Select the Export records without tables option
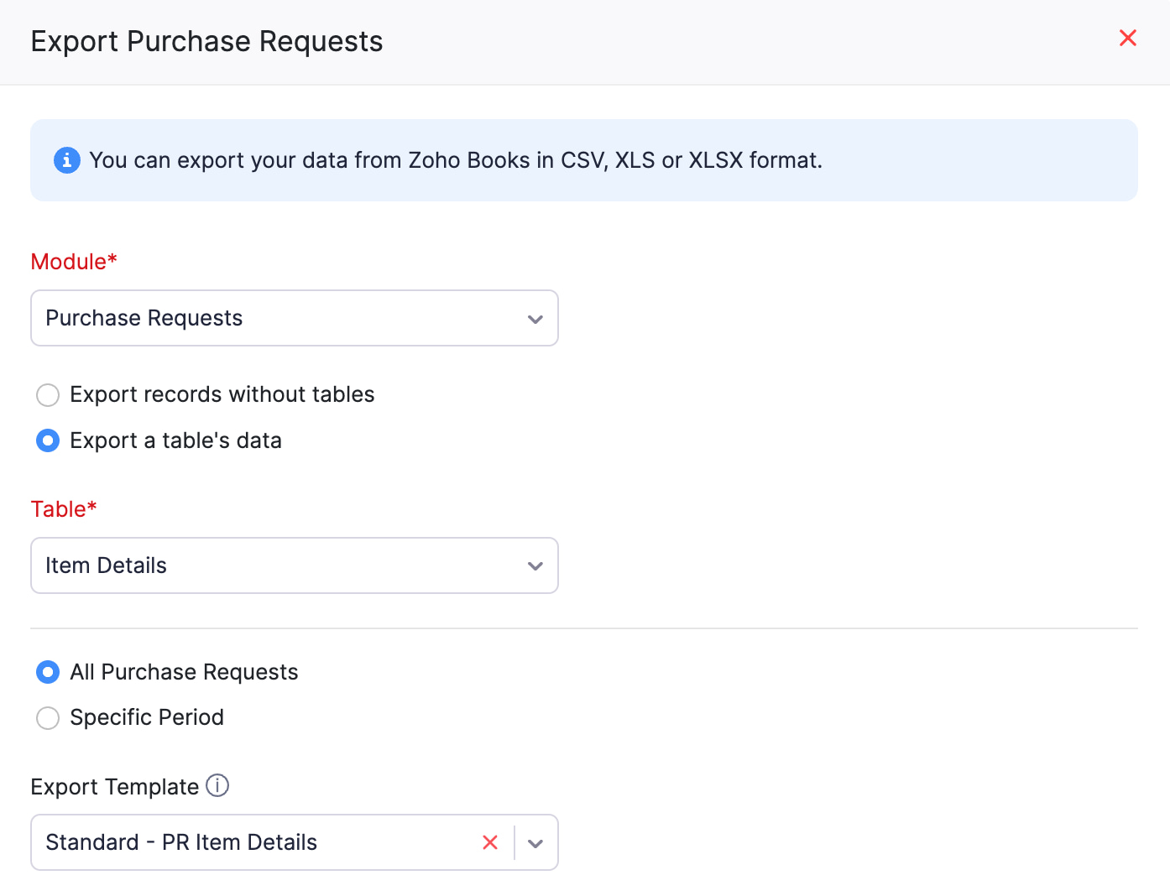This screenshot has width=1170, height=896. (48, 394)
